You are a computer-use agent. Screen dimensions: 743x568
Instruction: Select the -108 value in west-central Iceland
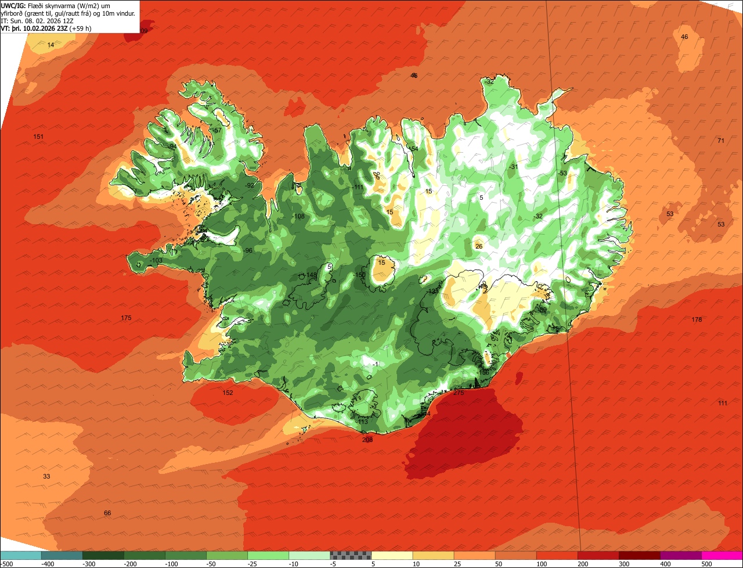coord(298,216)
